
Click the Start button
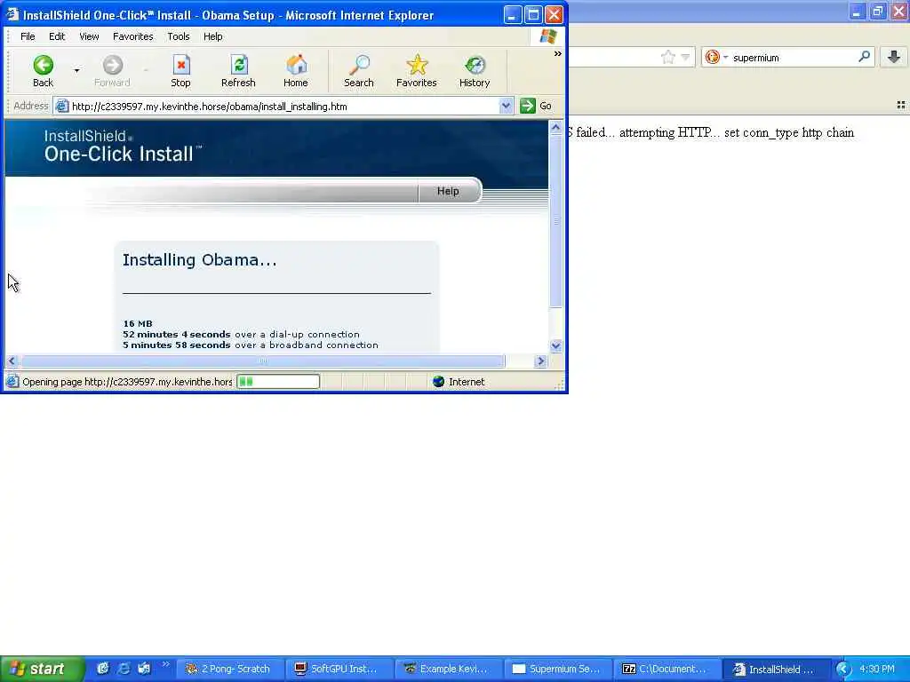(x=42, y=669)
